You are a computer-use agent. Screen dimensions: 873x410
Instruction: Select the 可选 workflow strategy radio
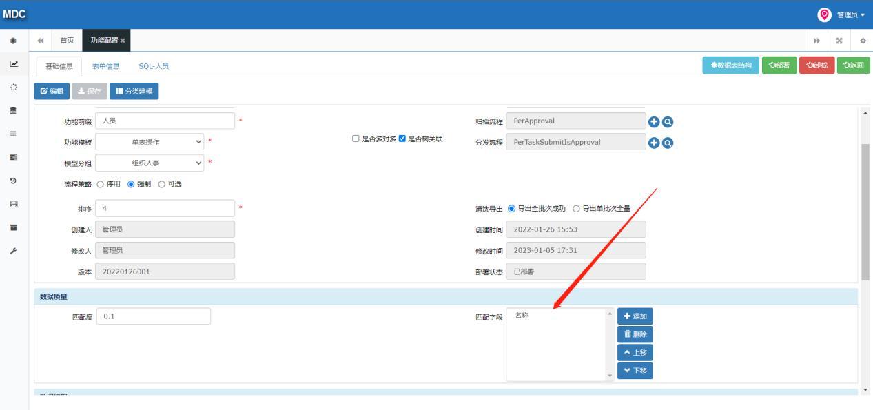[x=163, y=184]
